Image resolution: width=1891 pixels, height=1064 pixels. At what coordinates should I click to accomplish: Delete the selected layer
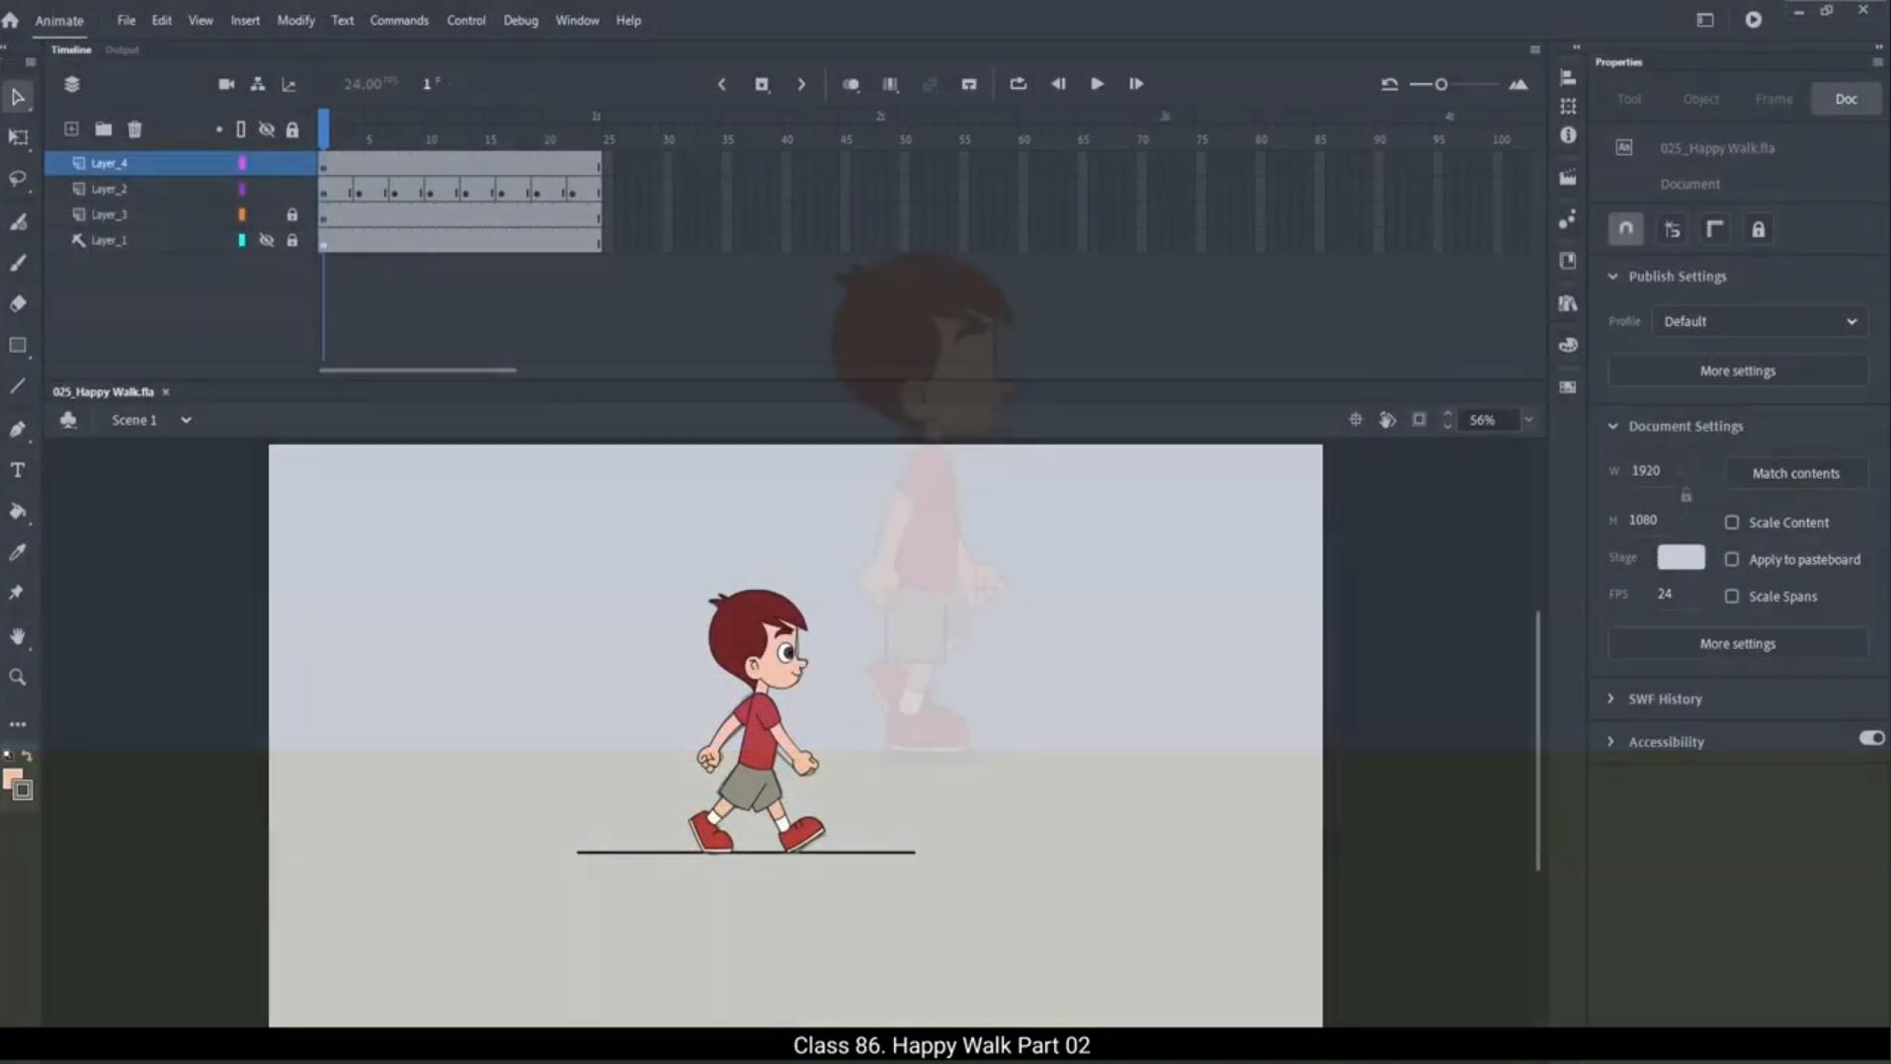pos(134,129)
